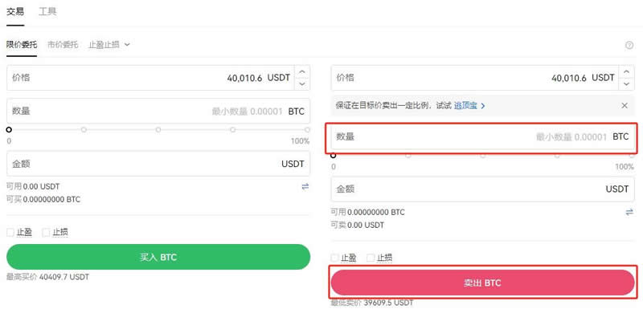643x313 pixels.
Task: Click the swap icon in buy panel
Action: [x=305, y=187]
